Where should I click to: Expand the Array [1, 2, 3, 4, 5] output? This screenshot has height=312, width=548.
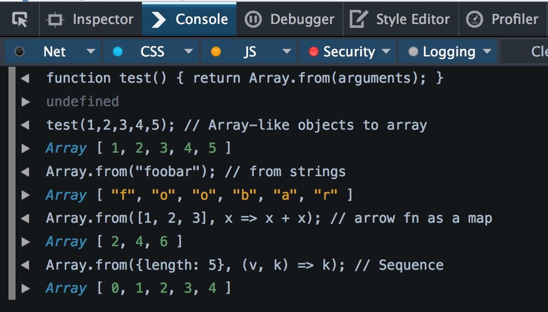[25, 148]
